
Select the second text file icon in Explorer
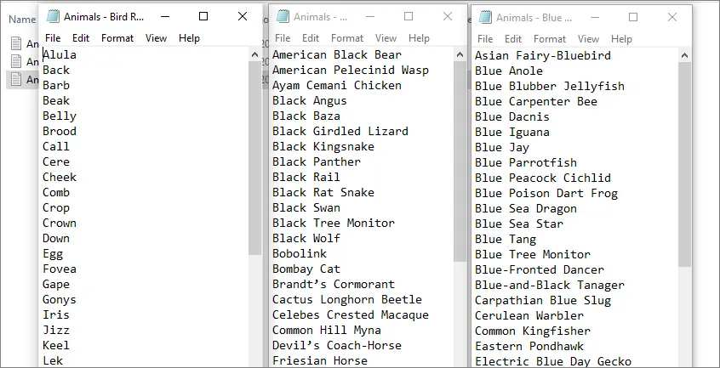16,61
